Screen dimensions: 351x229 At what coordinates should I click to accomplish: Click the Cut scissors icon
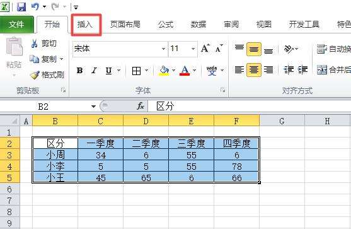coord(34,44)
